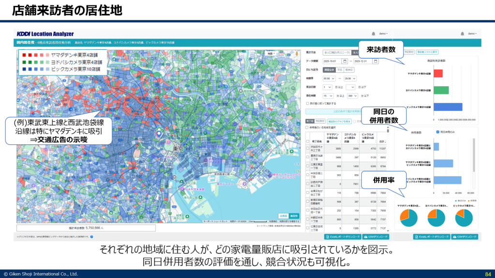Click CSVダウンロード in right panel
The image size is (495, 278).
[465, 236]
